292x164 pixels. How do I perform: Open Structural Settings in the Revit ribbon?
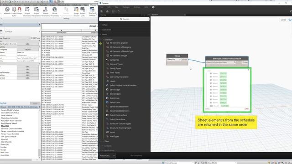tap(92, 12)
